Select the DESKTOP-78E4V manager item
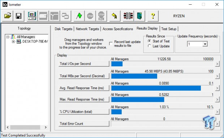Screen dimensions: 224x138 click(x=35, y=41)
